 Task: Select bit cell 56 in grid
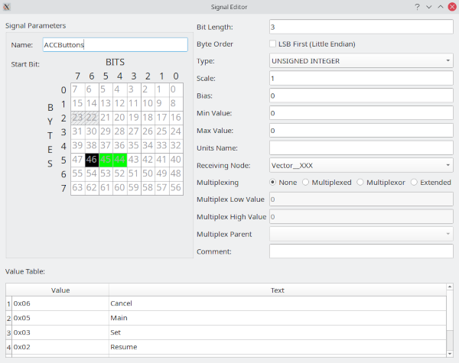[176, 188]
